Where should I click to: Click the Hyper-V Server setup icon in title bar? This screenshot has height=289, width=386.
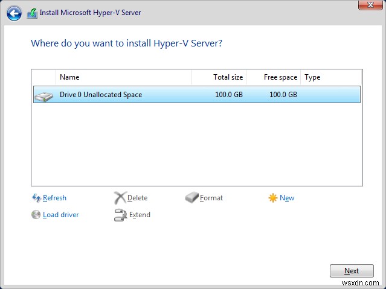tap(32, 13)
